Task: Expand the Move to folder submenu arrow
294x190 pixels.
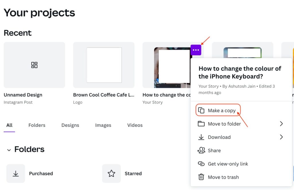Action: pos(281,124)
